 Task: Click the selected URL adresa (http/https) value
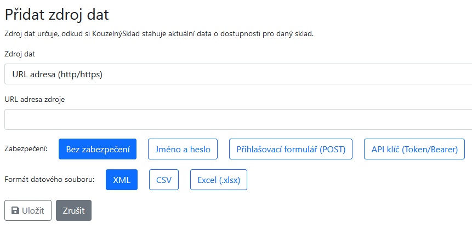(58, 74)
